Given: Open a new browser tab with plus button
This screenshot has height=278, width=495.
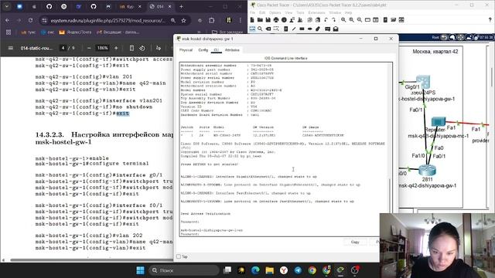Looking at the screenshot, I should 181,6.
